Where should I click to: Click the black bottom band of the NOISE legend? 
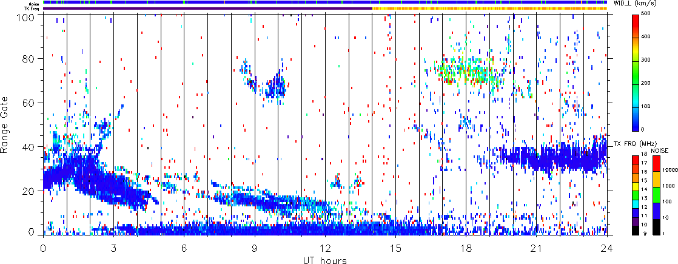coord(656,227)
